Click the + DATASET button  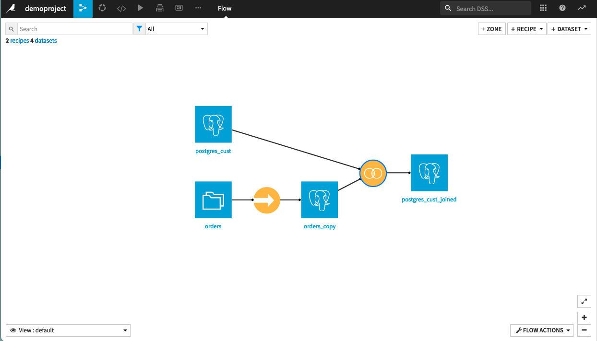(x=569, y=29)
